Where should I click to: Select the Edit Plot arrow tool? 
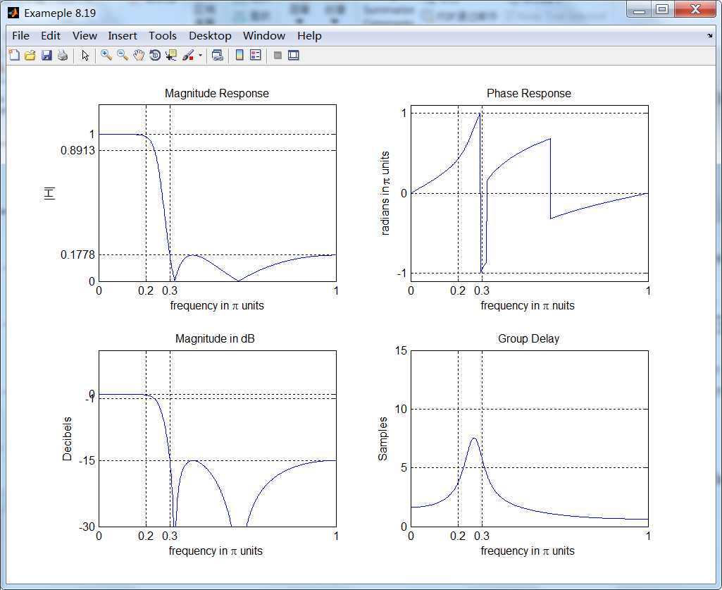(85, 55)
